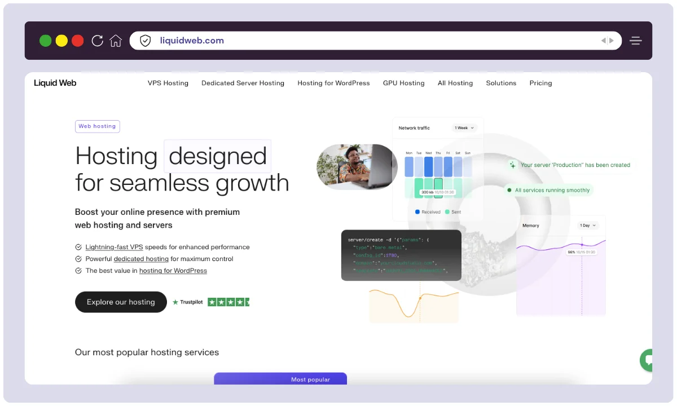Click Explore our hosting button
The height and width of the screenshot is (406, 677).
(121, 302)
